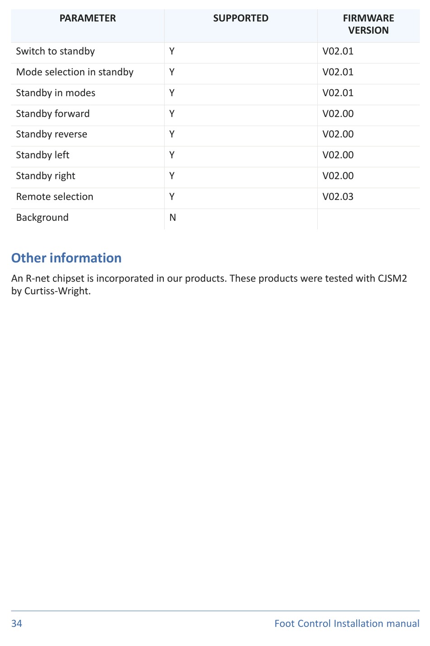The height and width of the screenshot is (646, 430).
Task: Click firmware V02.00 for Standby forward
Action: (338, 114)
